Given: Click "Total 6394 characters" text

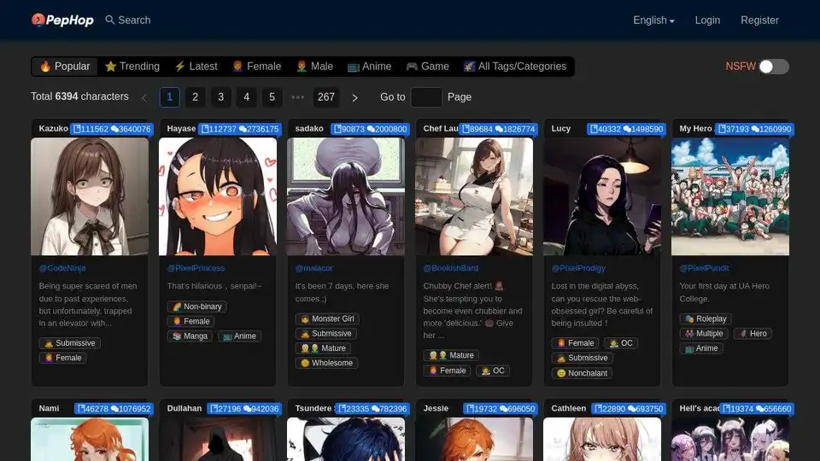Looking at the screenshot, I should click(79, 96).
